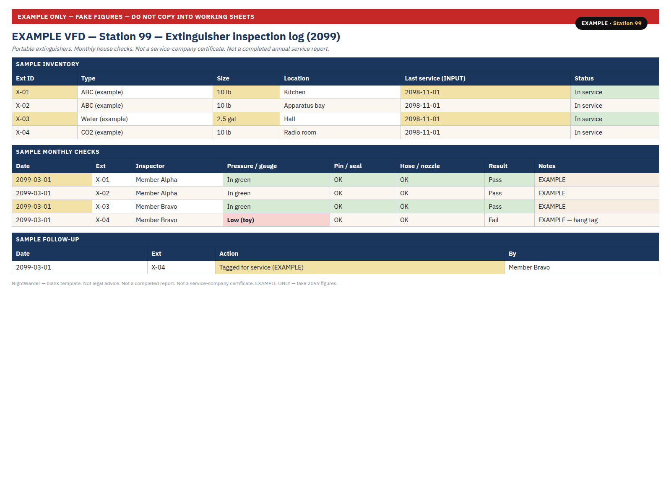
Task: Click Member Alpha in the X-01 check row
Action: pyautogui.click(x=177, y=180)
